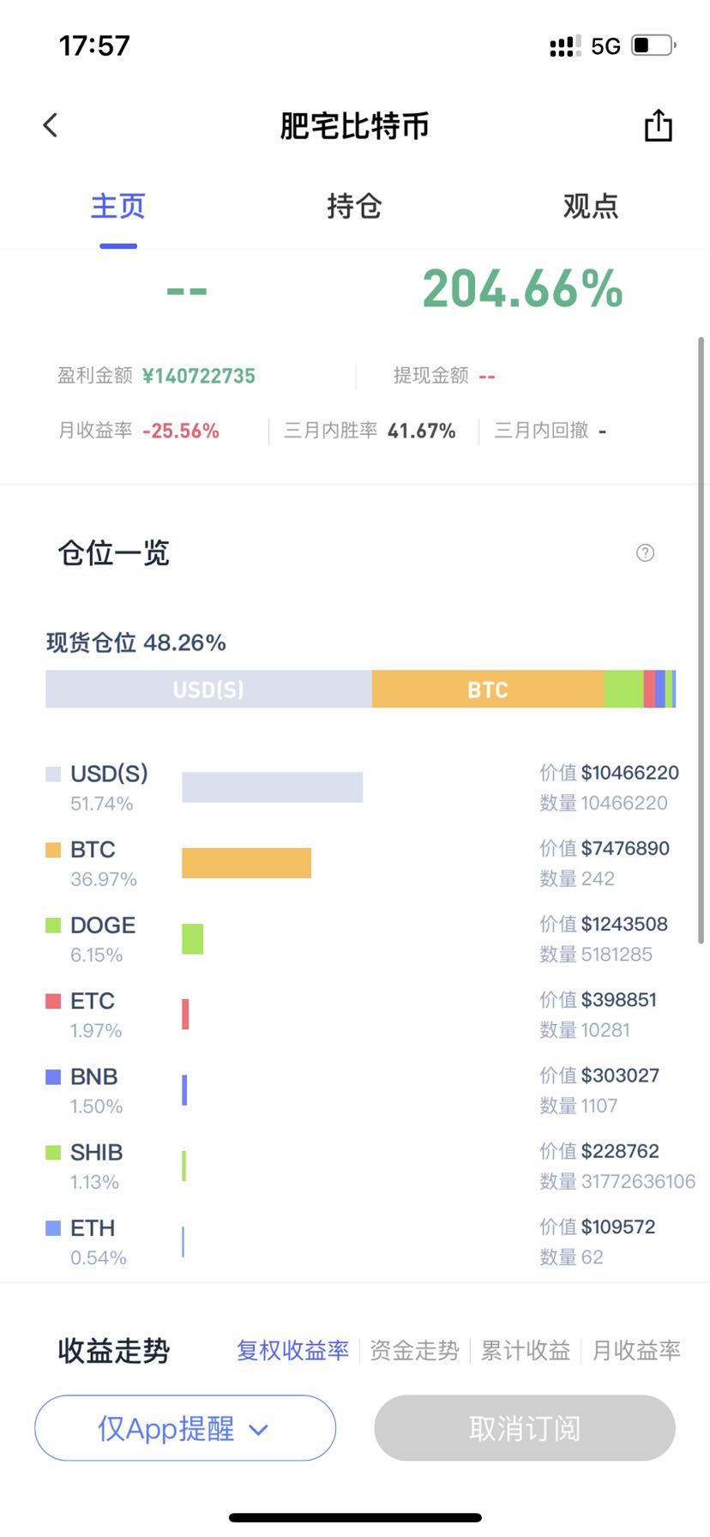Tap the battery icon in status bar
Viewport: 710px width, 1537px height.
click(653, 45)
